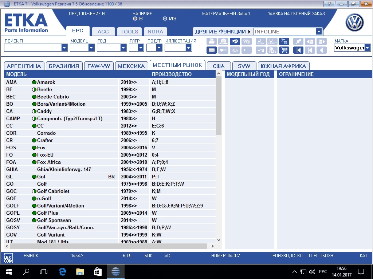This screenshot has height=279, width=373.
Task: Open the TOOLS tab
Action: (x=129, y=32)
